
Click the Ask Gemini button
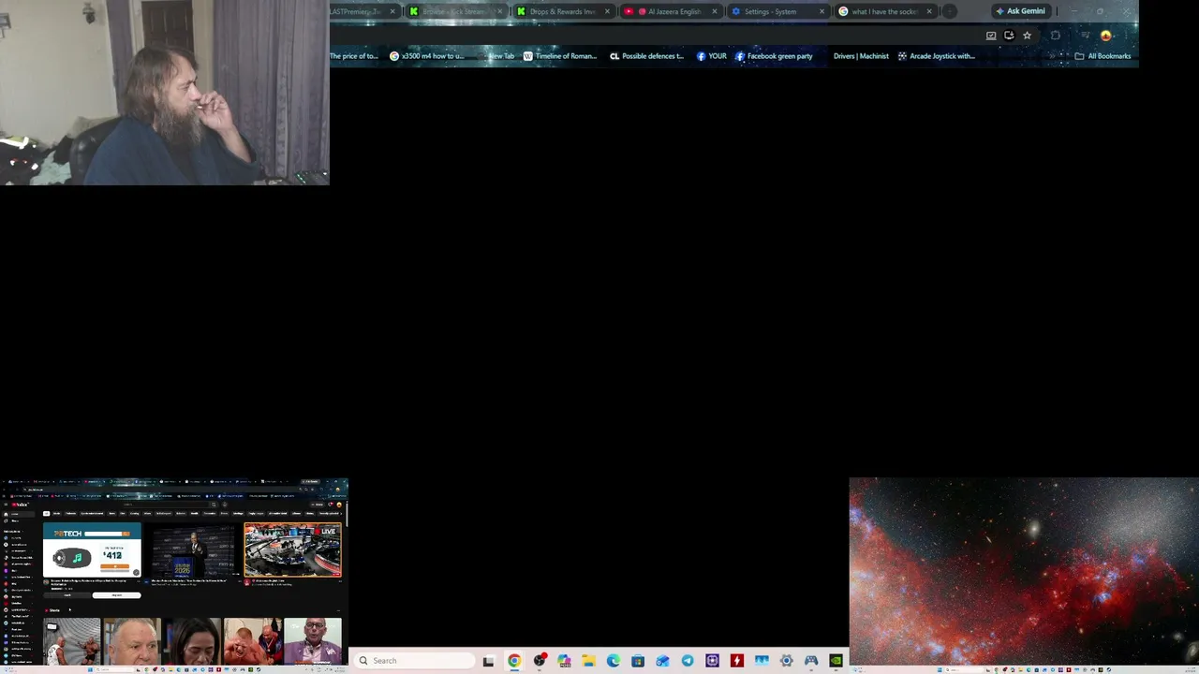[x=1020, y=11]
